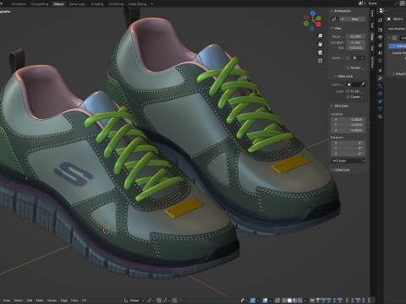
Task: Click the green Y axis on navigation gizmo
Action: point(318,18)
